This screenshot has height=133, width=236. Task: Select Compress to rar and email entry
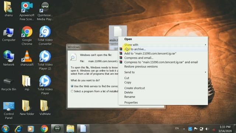coord(163,62)
